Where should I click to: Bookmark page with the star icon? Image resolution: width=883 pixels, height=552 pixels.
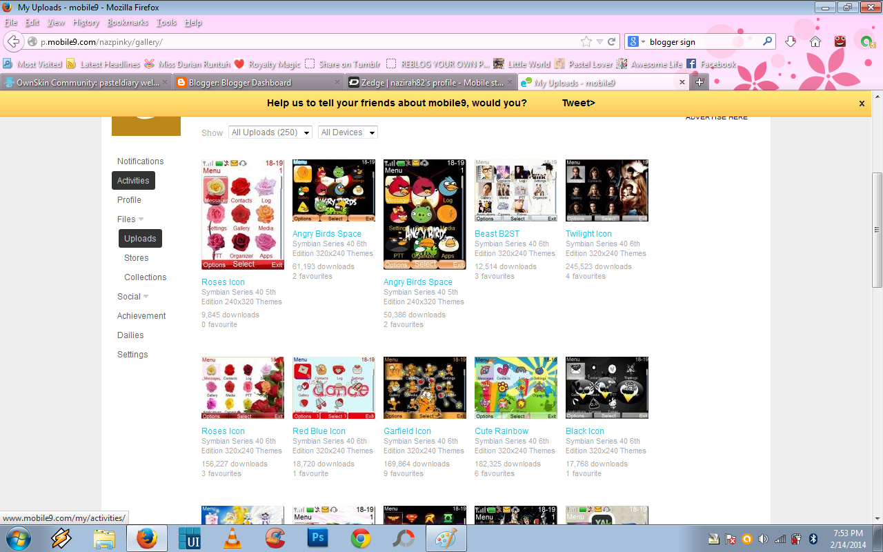(x=586, y=41)
